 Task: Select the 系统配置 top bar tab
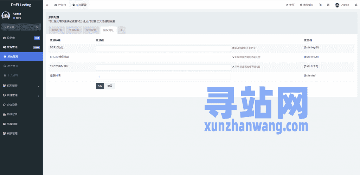coord(79,5)
